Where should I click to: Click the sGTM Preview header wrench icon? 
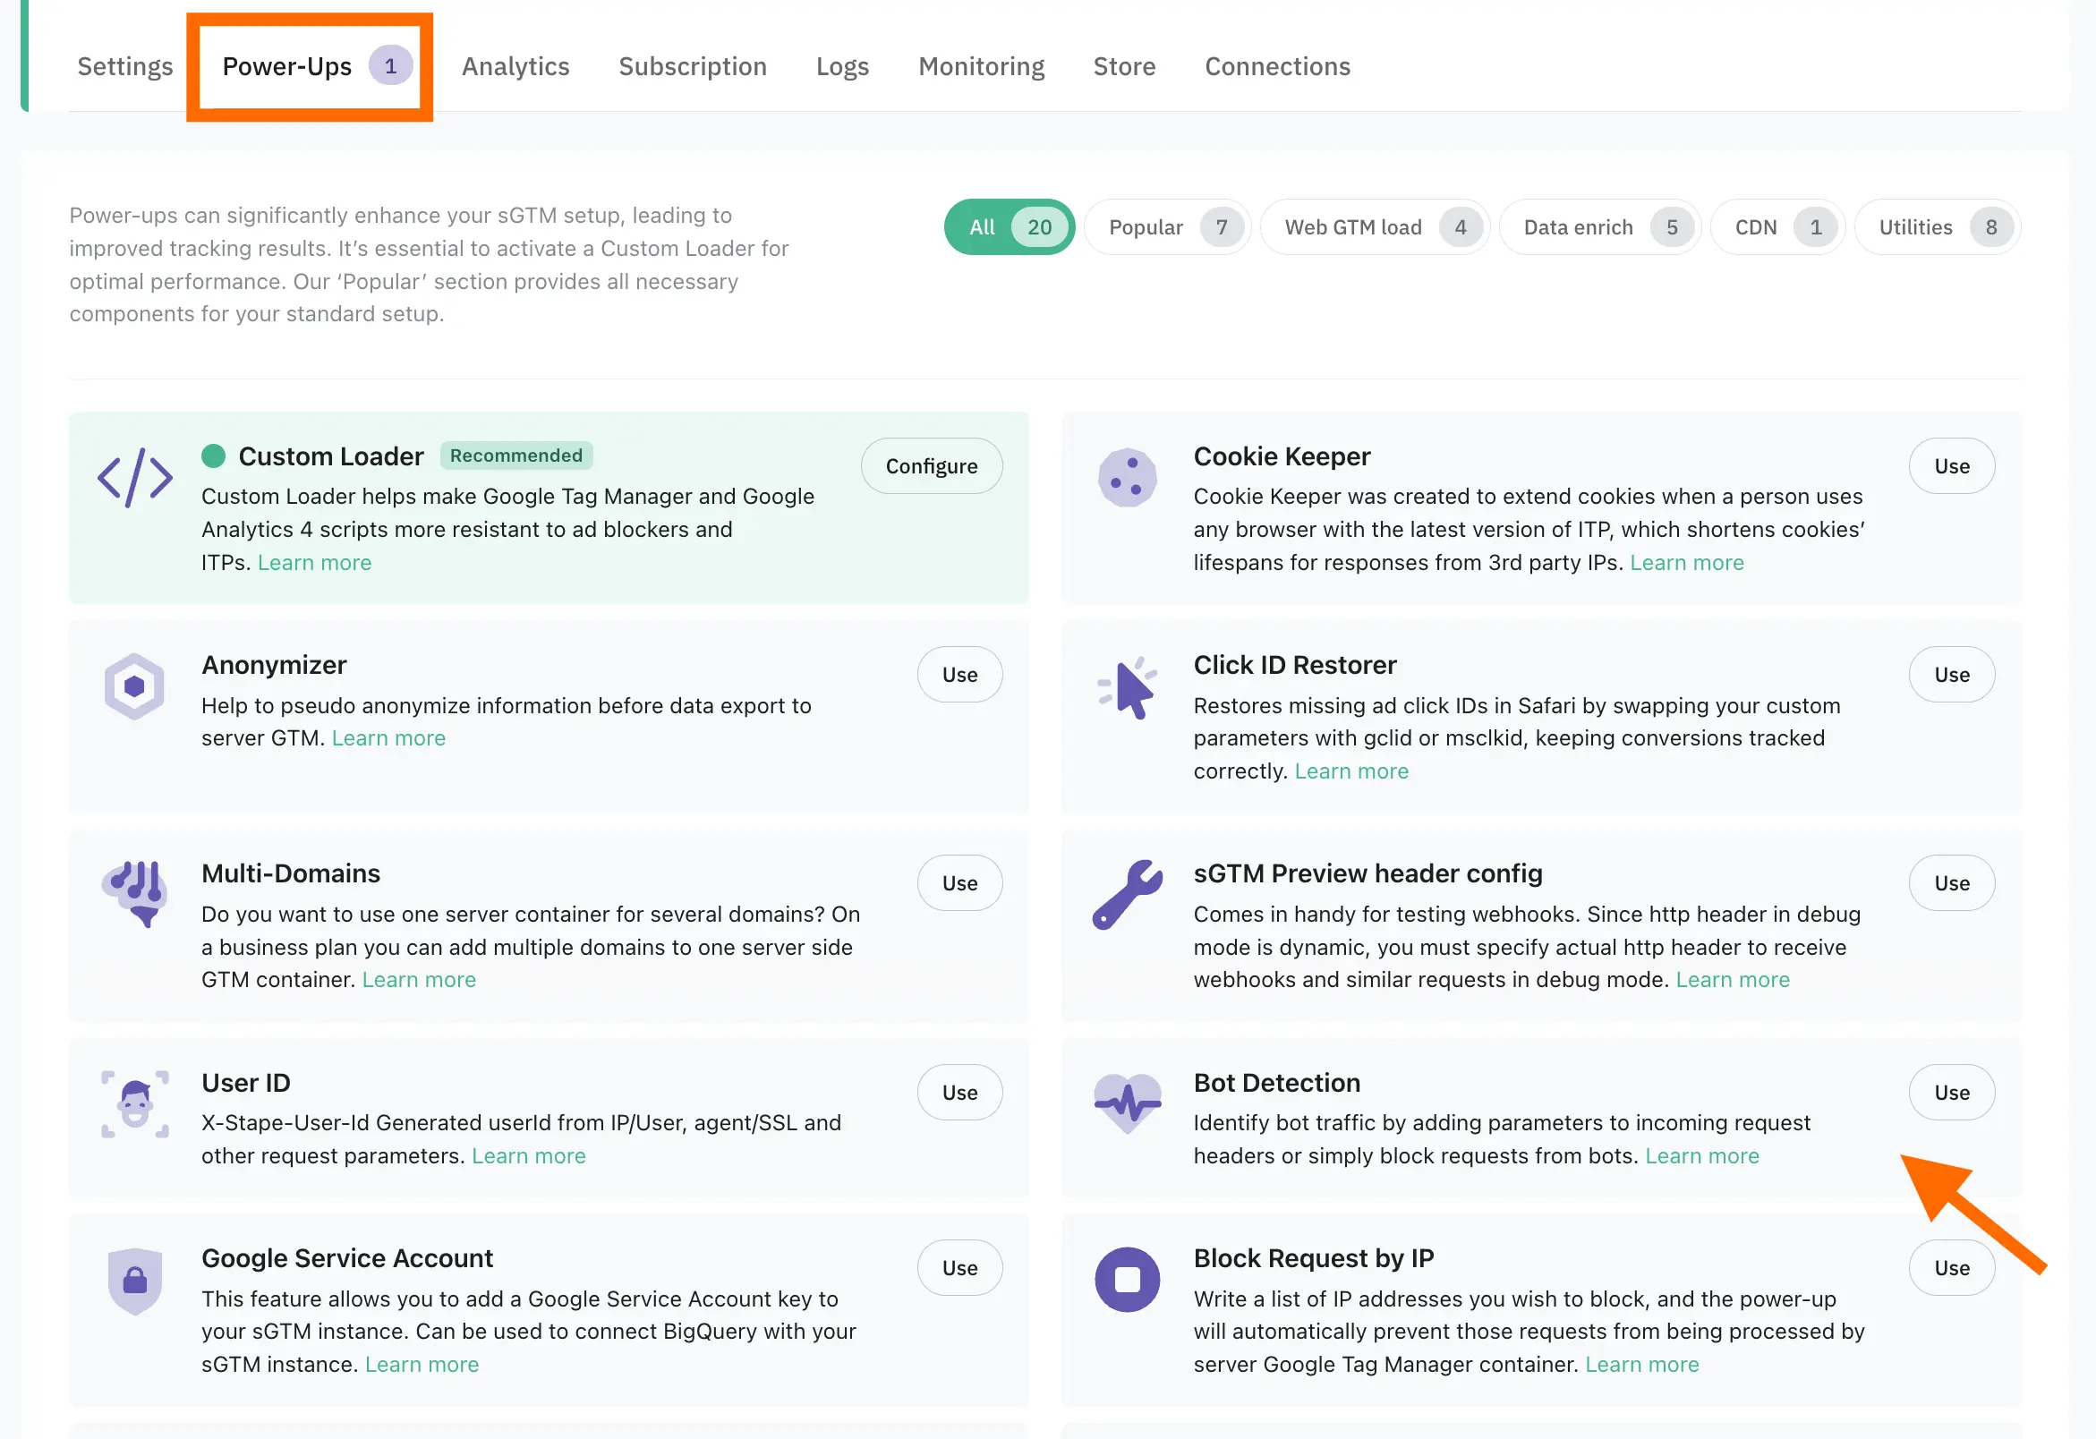click(1127, 894)
